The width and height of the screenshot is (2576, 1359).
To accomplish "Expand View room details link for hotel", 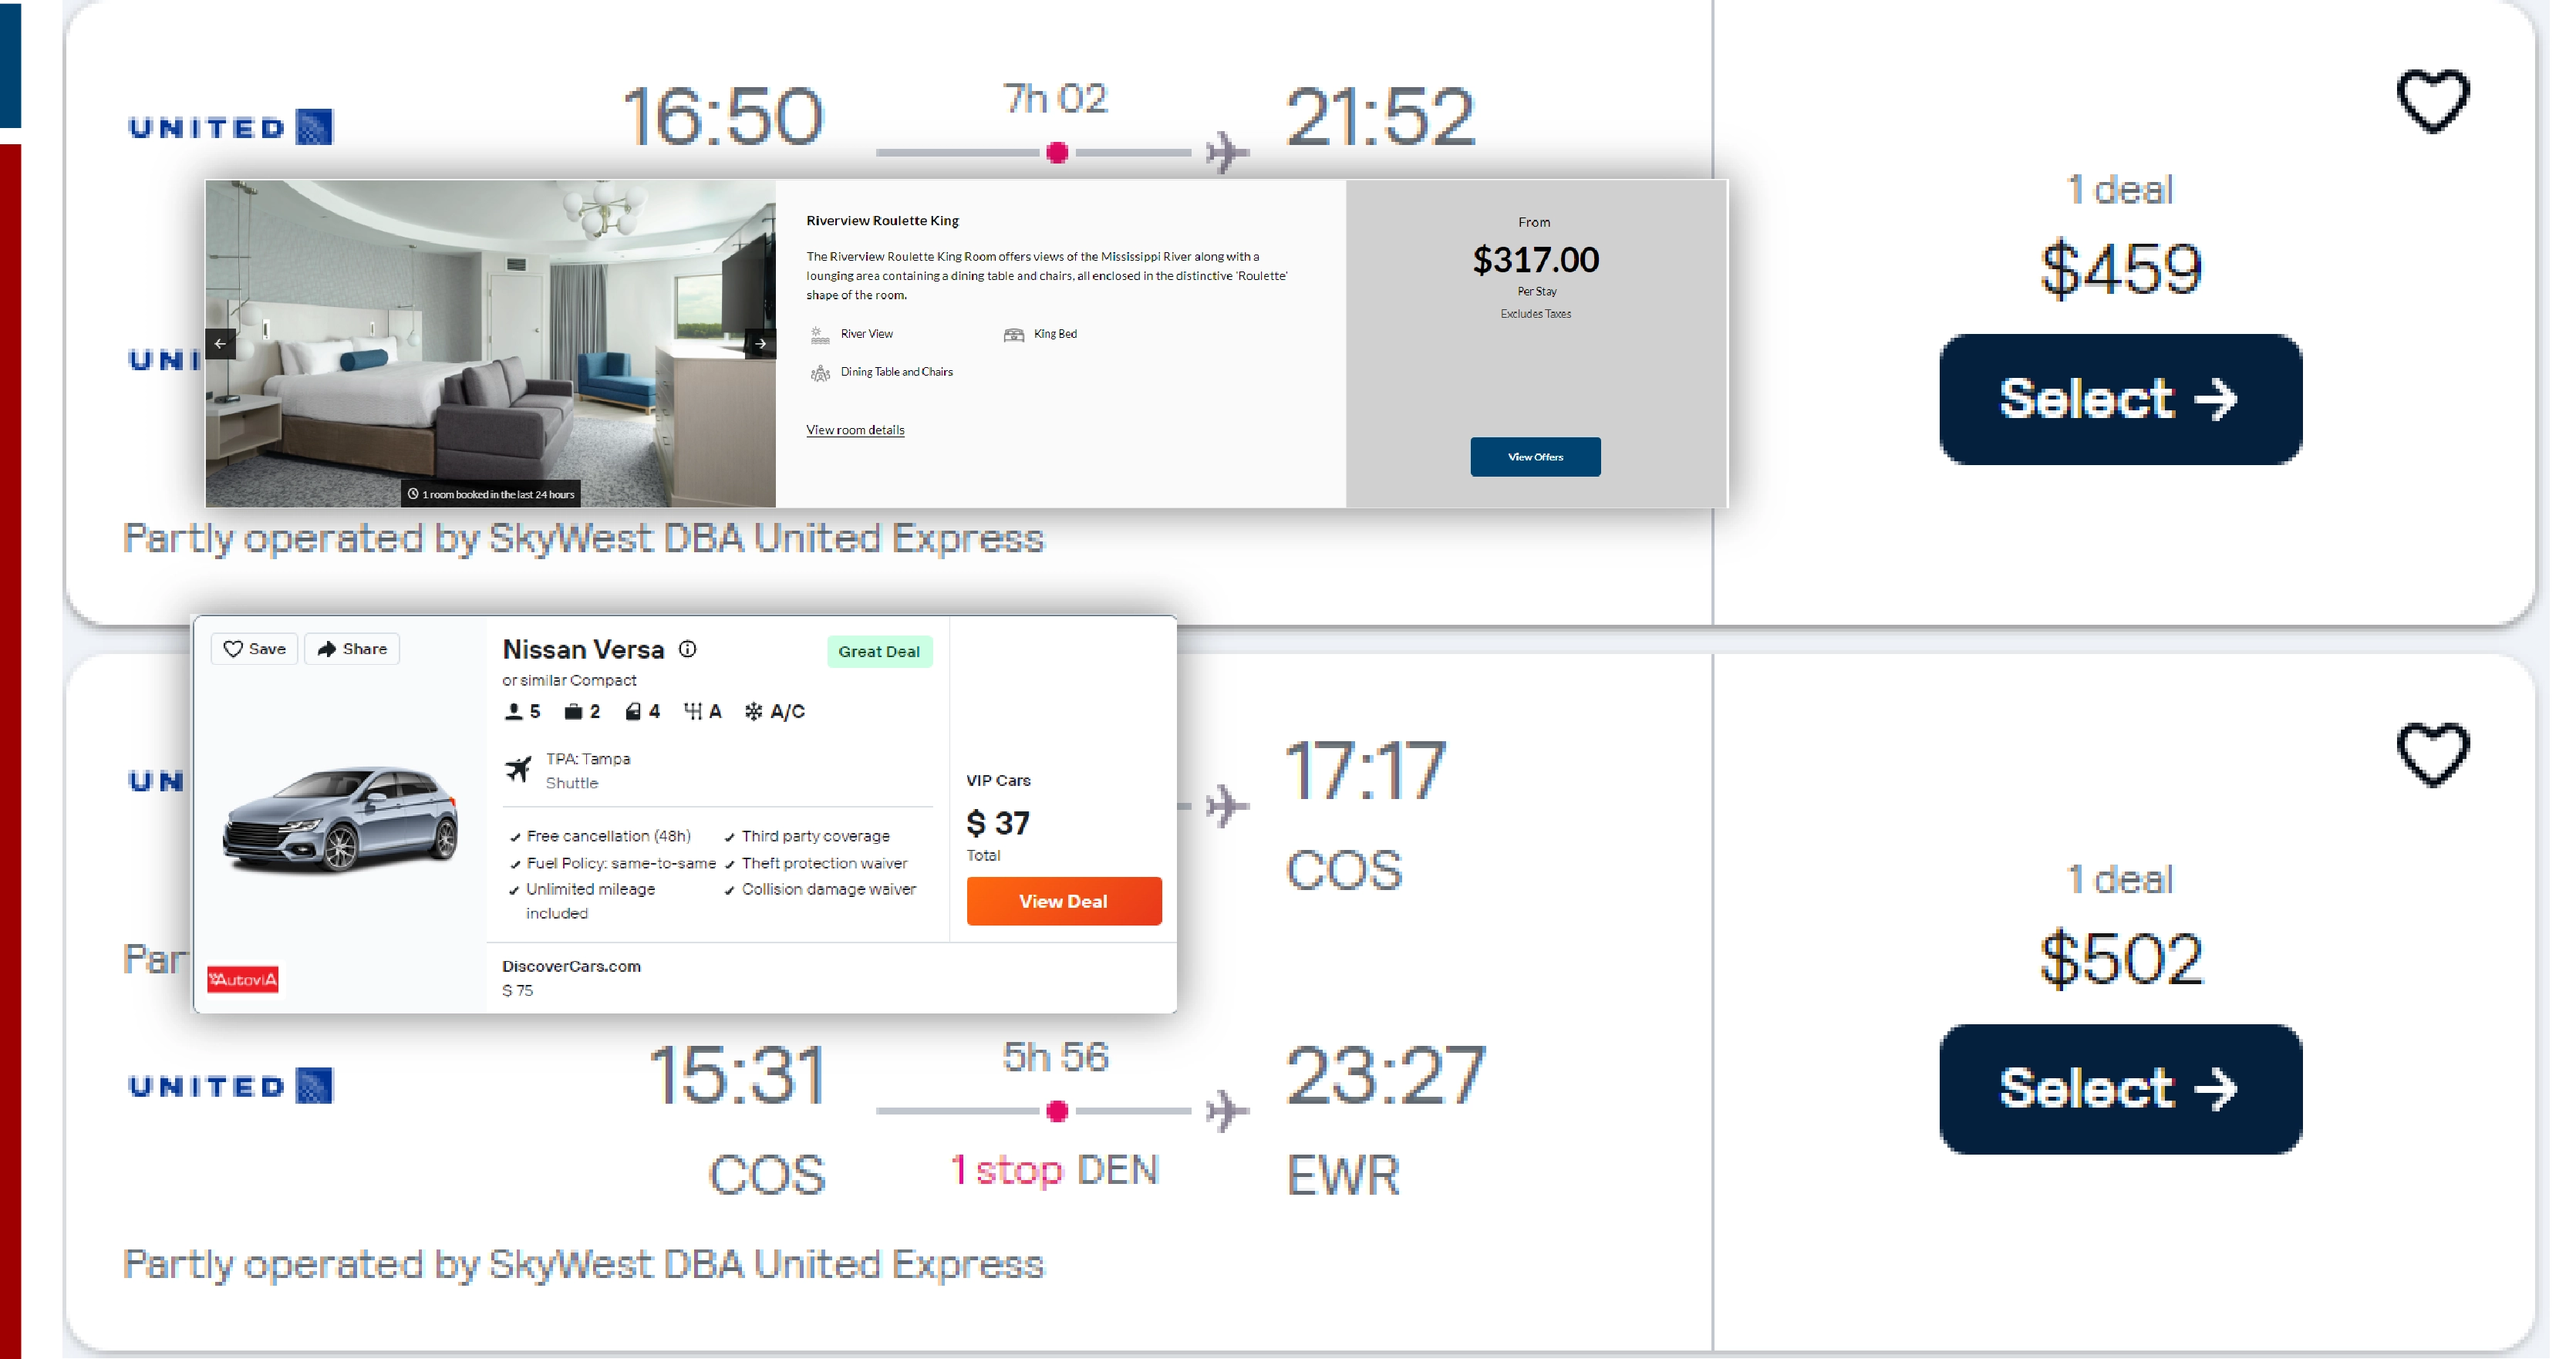I will [x=855, y=427].
